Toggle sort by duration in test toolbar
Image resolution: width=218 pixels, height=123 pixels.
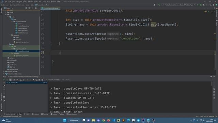(17, 80)
